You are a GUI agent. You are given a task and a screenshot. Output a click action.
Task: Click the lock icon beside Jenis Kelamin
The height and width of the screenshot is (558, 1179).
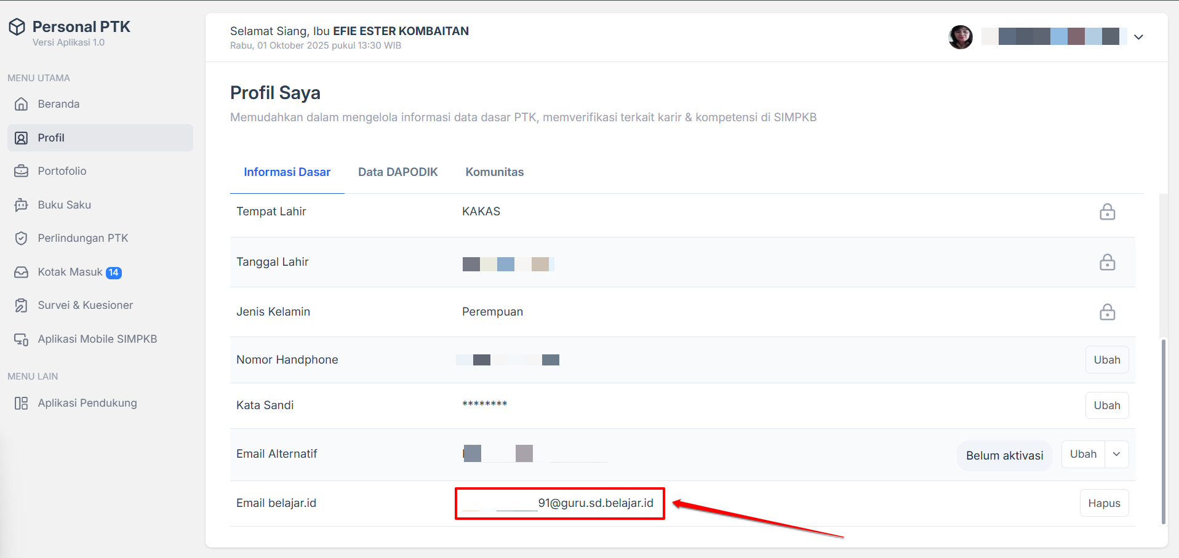pyautogui.click(x=1107, y=312)
